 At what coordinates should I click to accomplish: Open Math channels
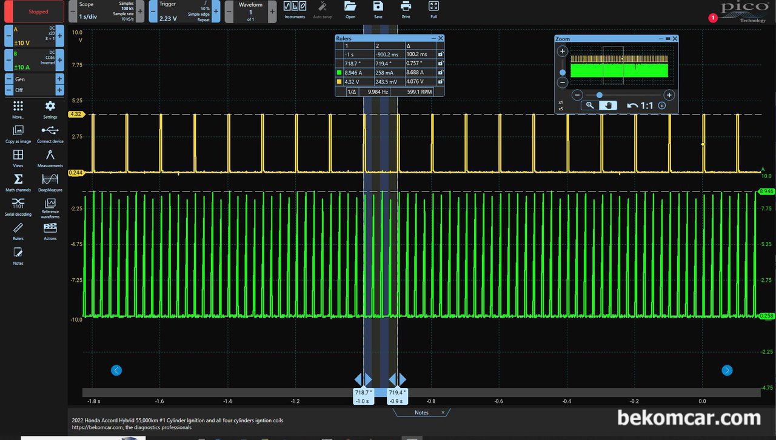18,182
